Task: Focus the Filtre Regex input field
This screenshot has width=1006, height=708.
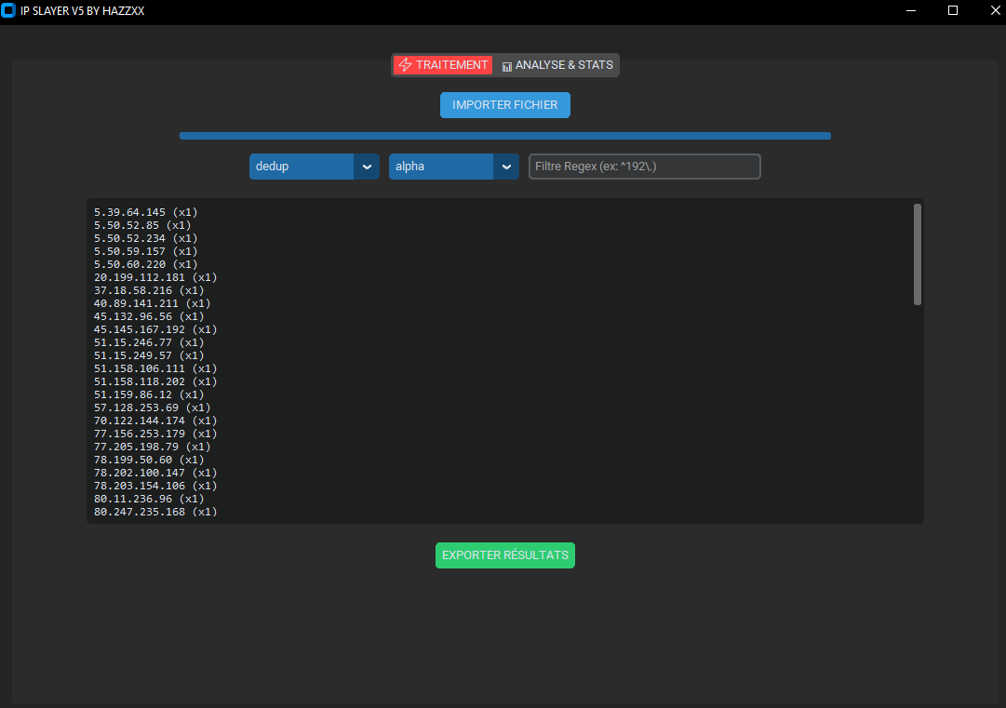Action: 644,167
